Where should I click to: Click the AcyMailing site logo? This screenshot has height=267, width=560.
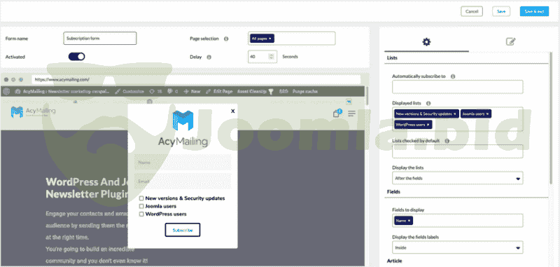(x=33, y=112)
